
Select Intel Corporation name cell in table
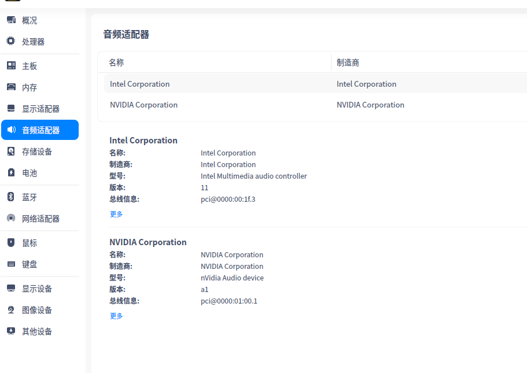click(x=140, y=84)
